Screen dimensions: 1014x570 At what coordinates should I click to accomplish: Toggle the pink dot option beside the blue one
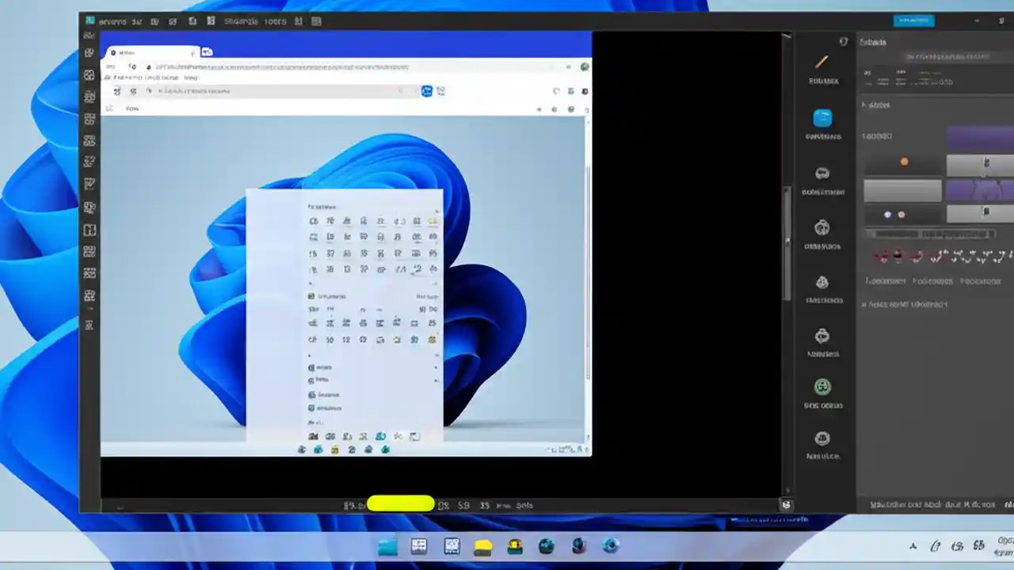pyautogui.click(x=902, y=214)
